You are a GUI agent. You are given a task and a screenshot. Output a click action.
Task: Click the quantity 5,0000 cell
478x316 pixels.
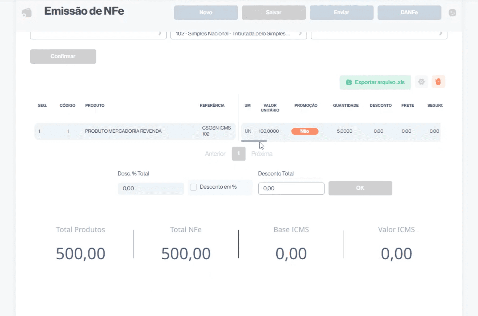click(x=344, y=131)
